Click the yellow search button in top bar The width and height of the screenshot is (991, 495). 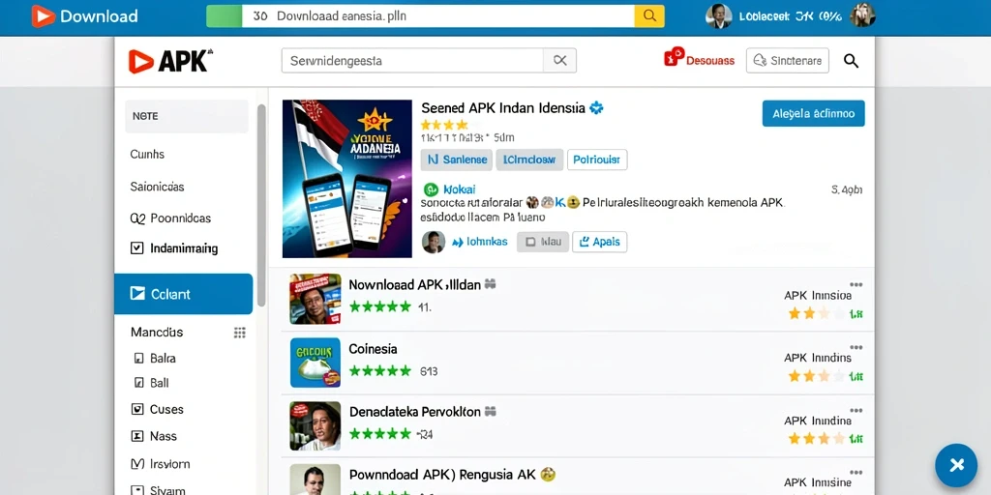coord(649,15)
